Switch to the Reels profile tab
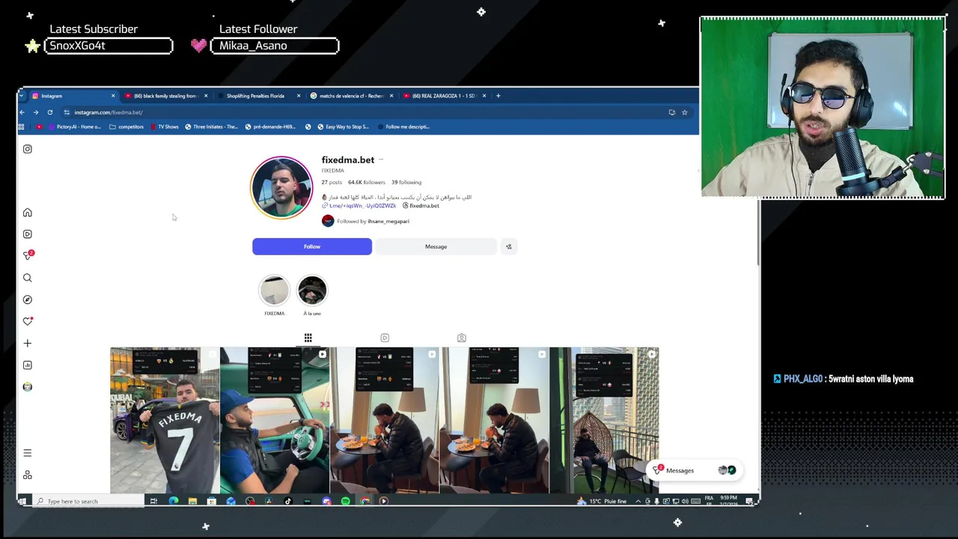The height and width of the screenshot is (539, 958). point(385,338)
